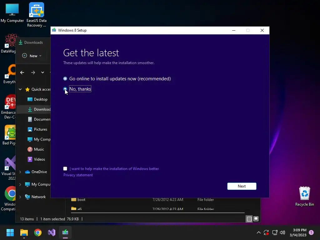Select OneDrive in navigation pane

(36, 172)
